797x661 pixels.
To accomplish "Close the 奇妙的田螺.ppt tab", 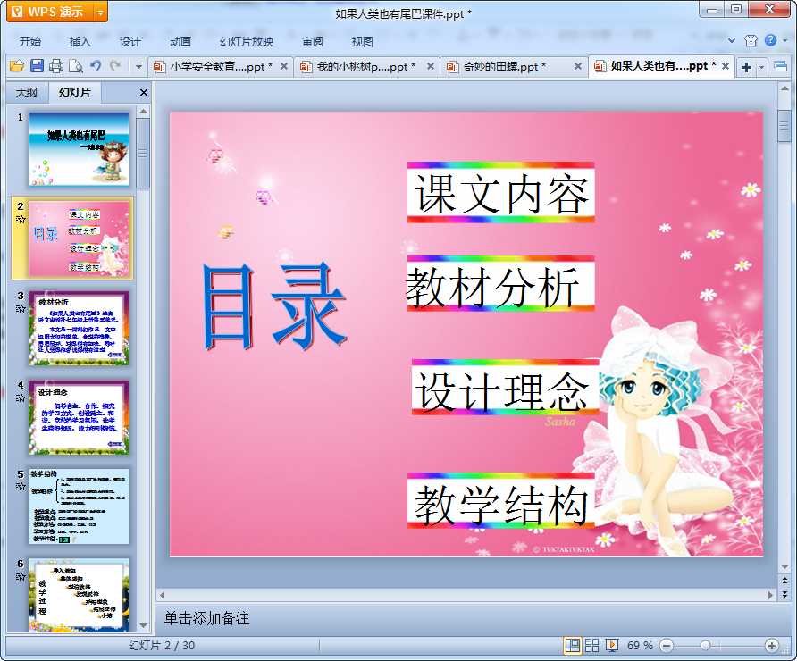I will click(x=578, y=66).
